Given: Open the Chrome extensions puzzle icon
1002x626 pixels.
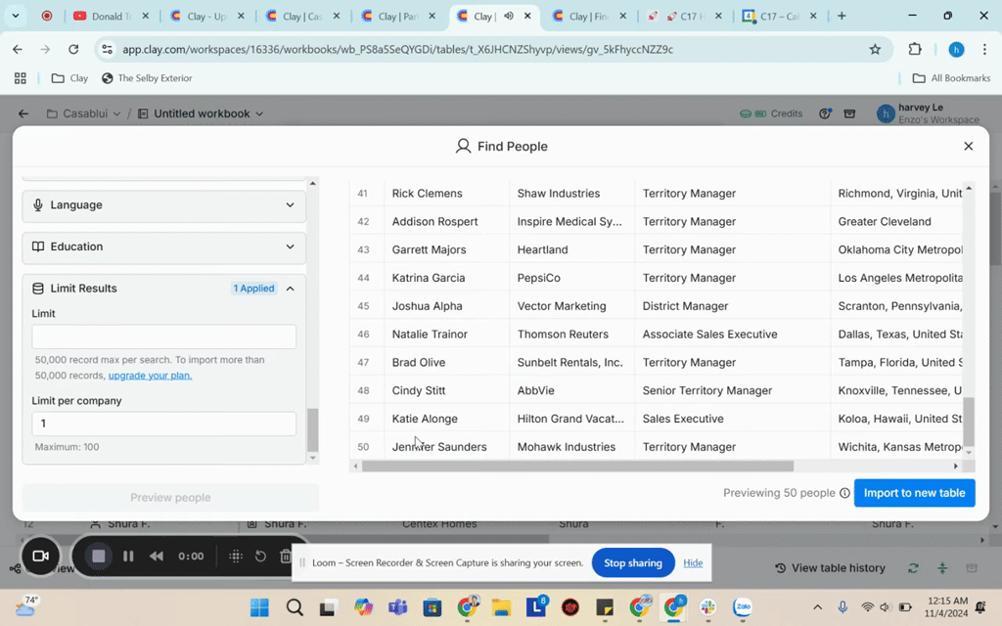Looking at the screenshot, I should coord(916,49).
